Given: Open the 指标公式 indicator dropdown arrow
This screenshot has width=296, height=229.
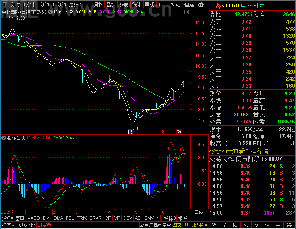Looking at the screenshot, I should click(x=4, y=138).
